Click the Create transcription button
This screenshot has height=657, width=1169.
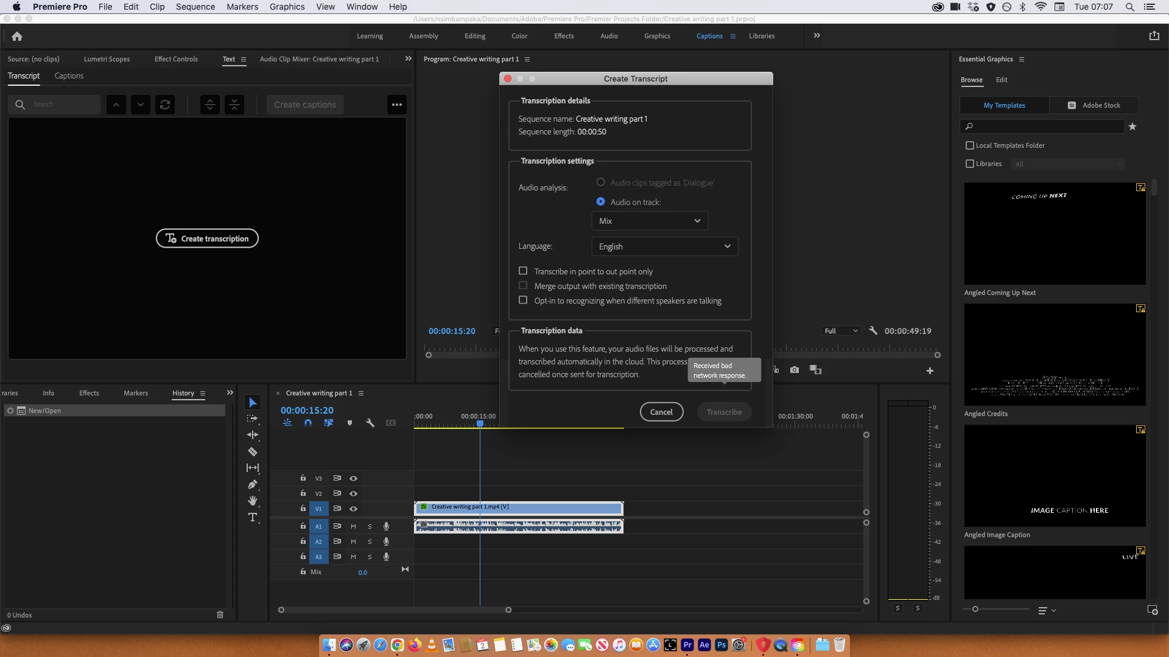tap(207, 238)
